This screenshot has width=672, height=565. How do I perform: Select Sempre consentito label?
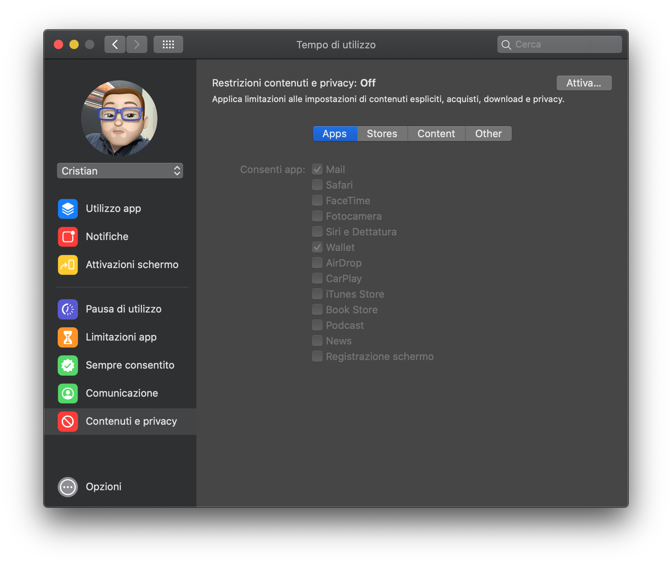(130, 365)
